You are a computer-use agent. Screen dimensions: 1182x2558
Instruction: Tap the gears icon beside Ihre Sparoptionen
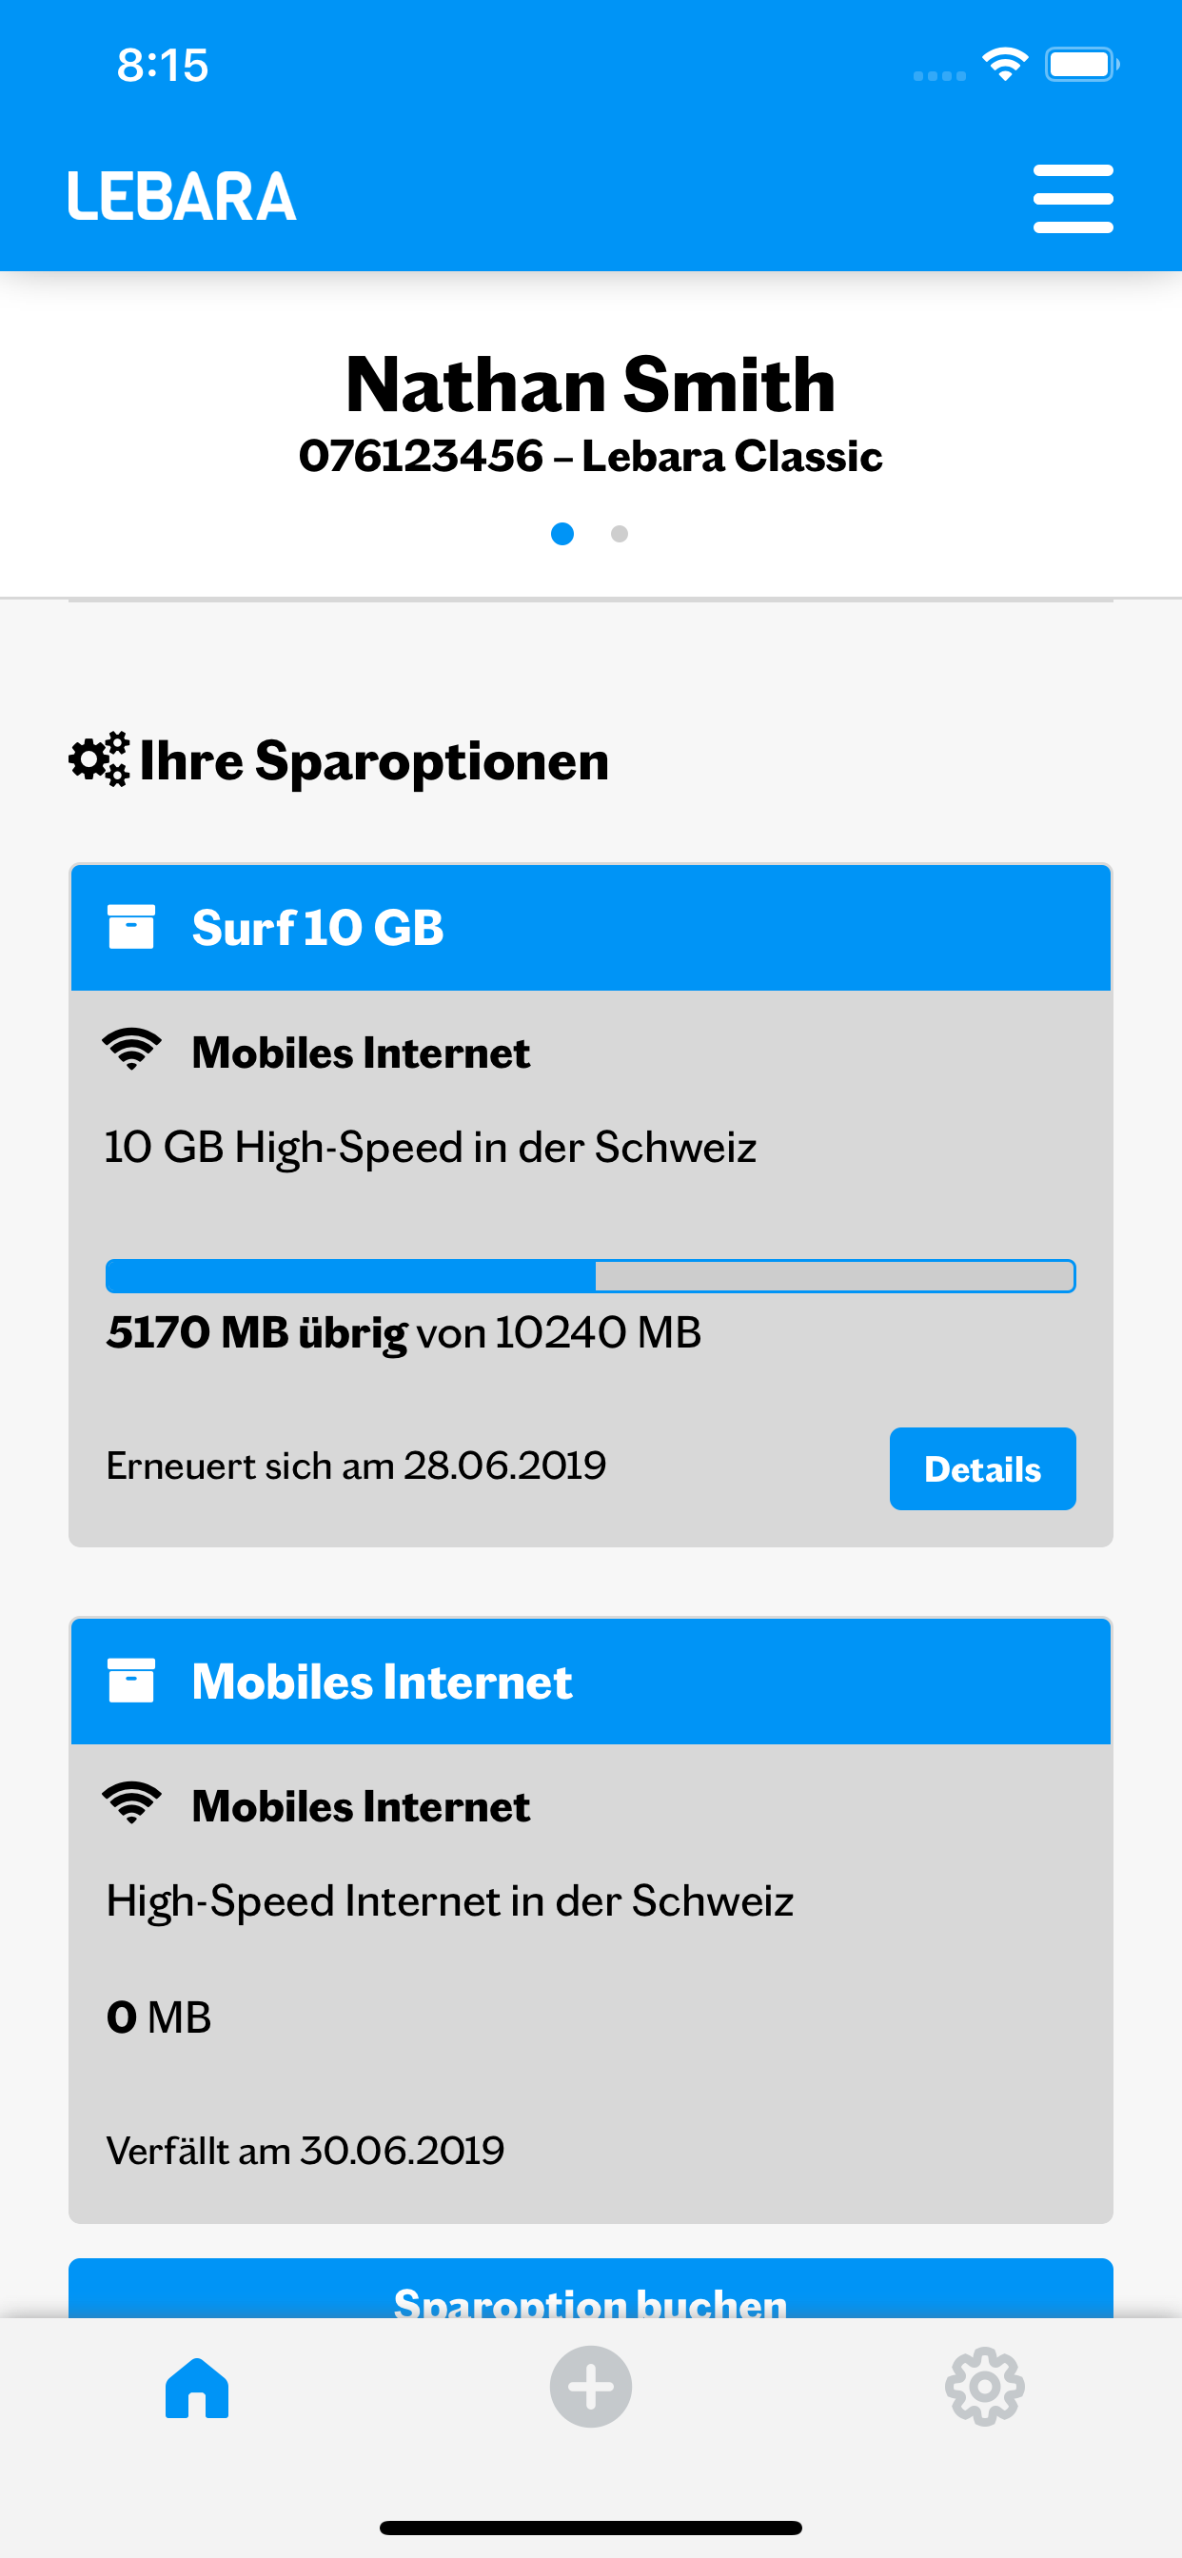pyautogui.click(x=98, y=760)
